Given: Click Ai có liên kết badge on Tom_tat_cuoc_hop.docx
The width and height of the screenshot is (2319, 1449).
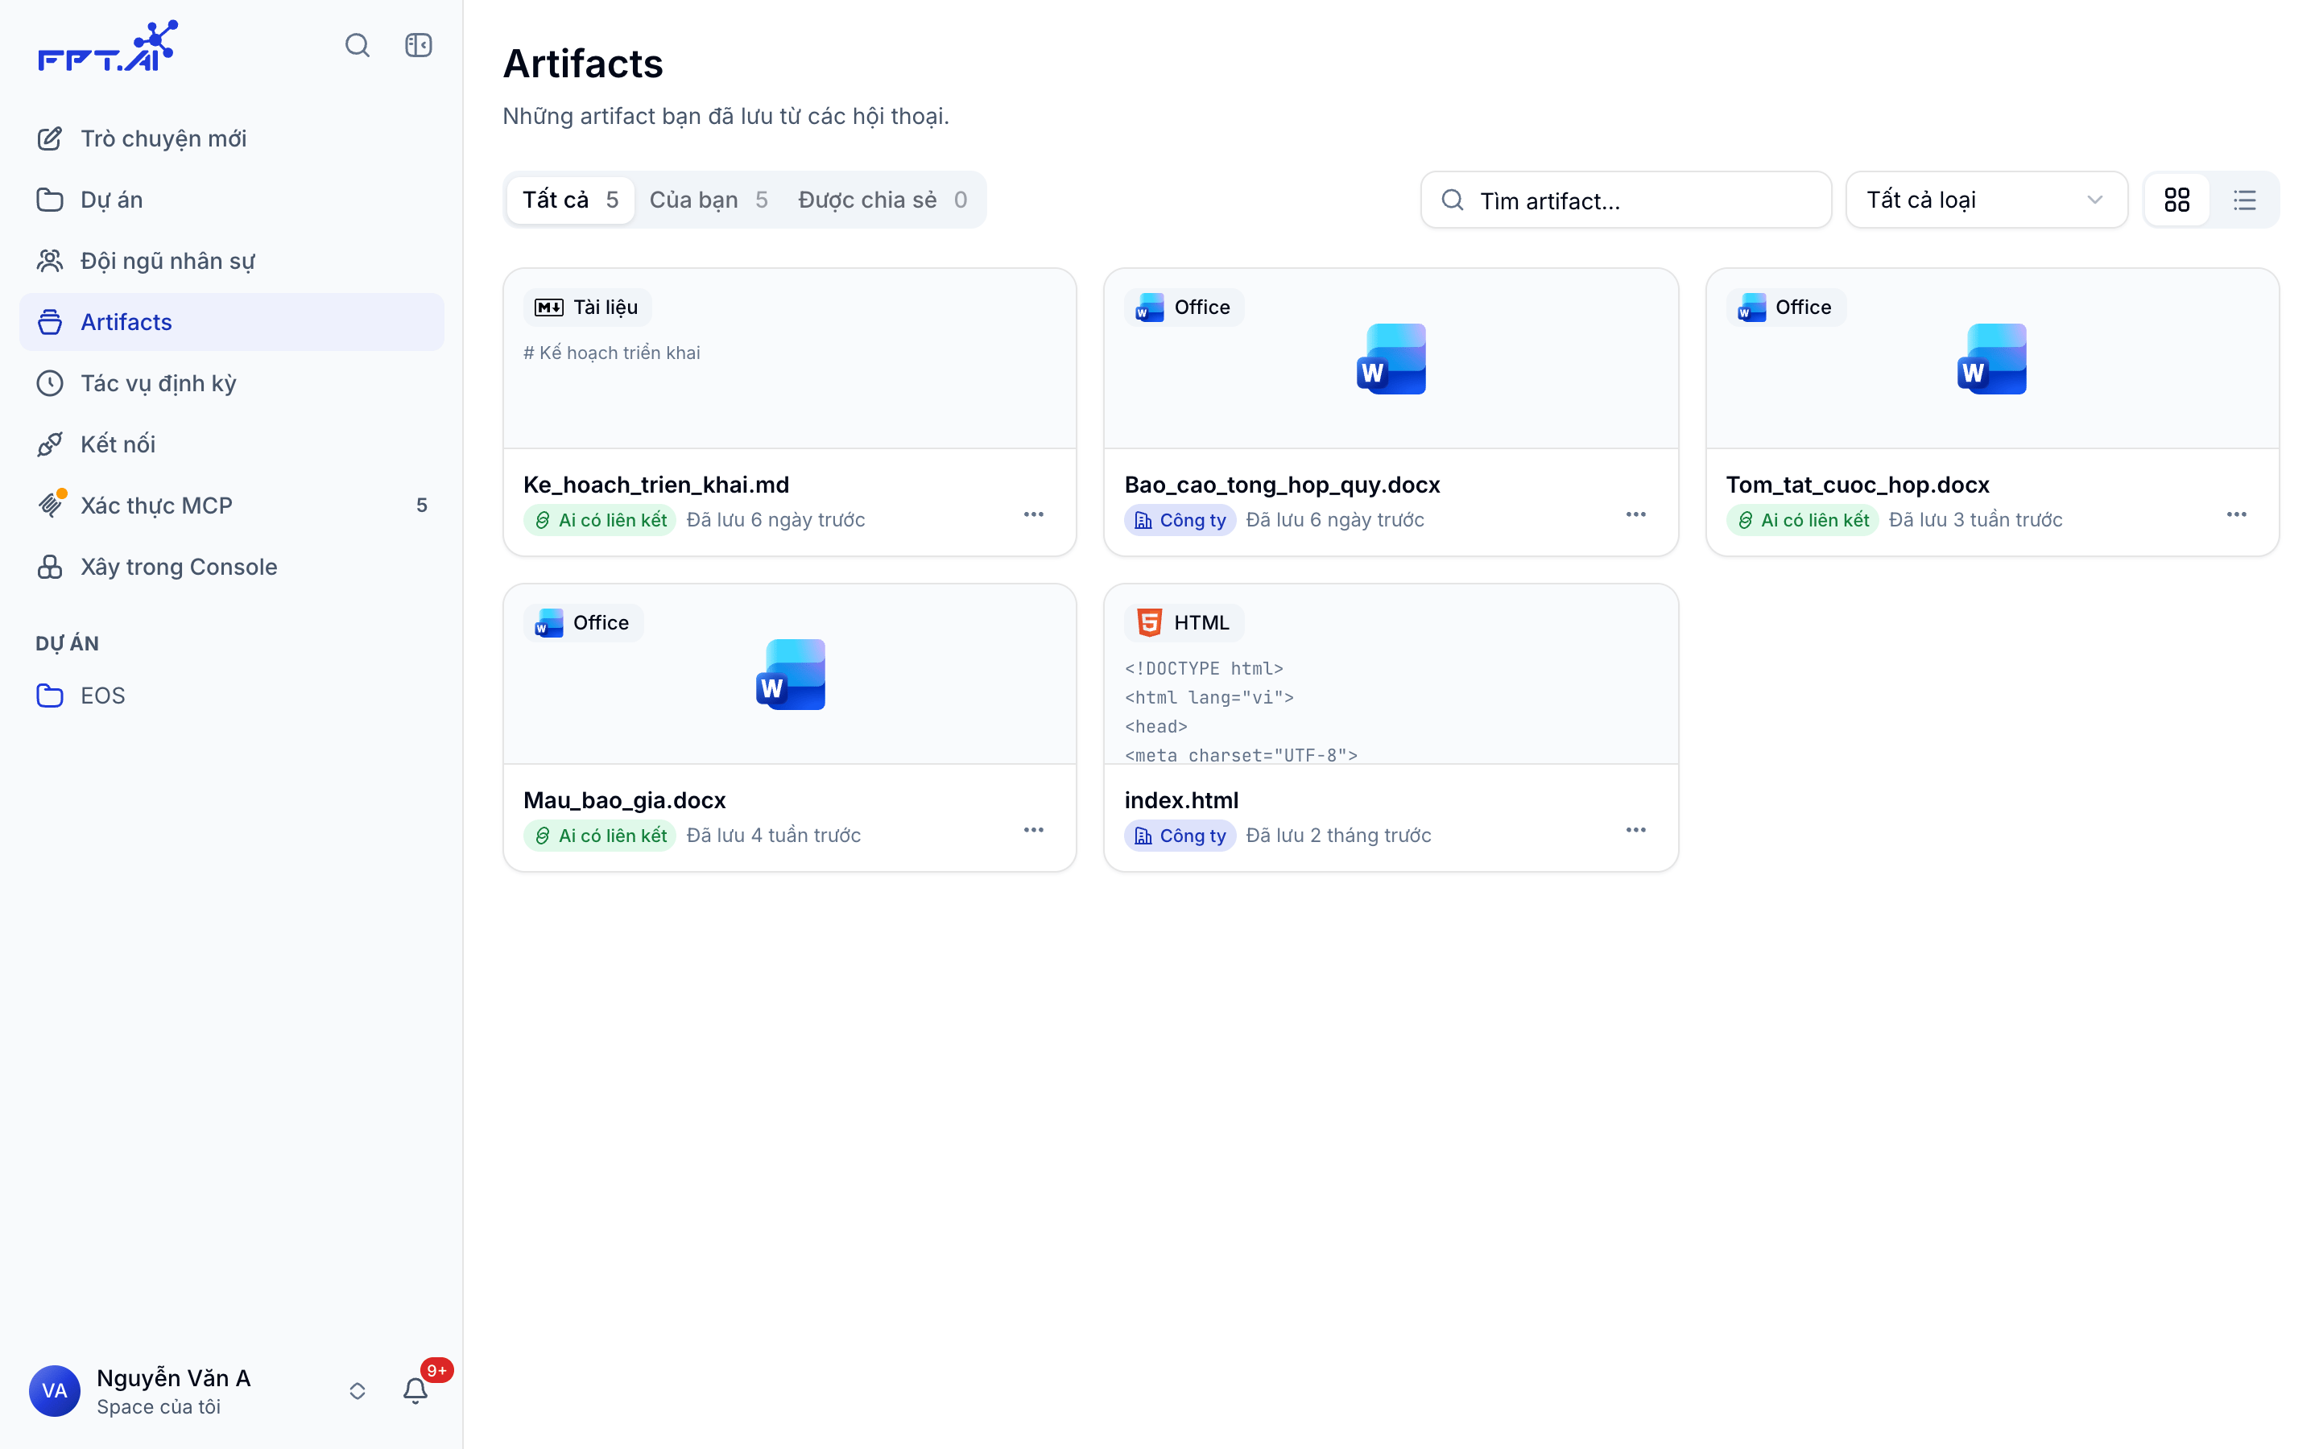Looking at the screenshot, I should pyautogui.click(x=1803, y=519).
